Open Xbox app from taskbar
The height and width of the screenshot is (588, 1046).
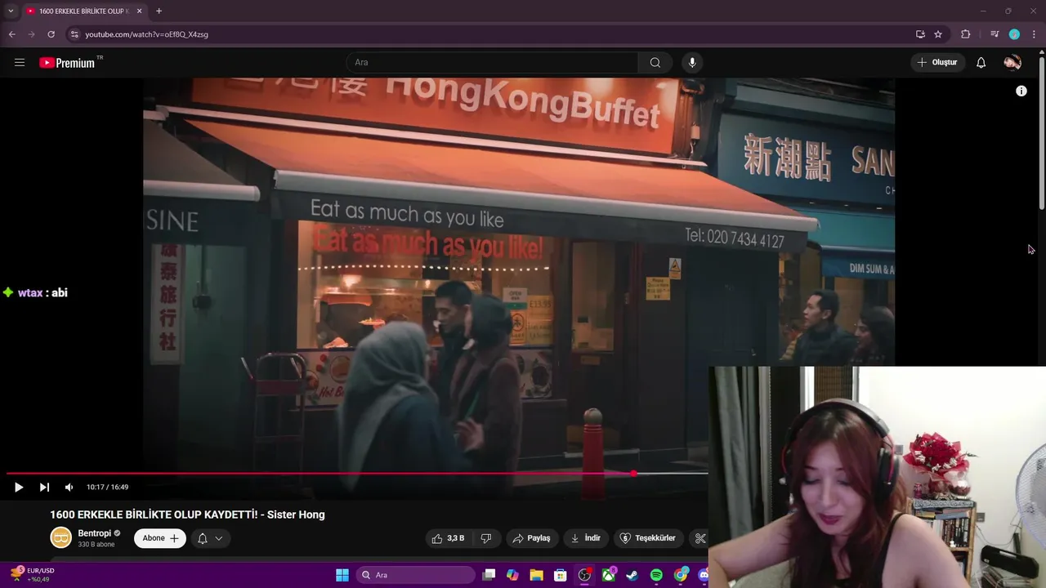[x=609, y=575]
